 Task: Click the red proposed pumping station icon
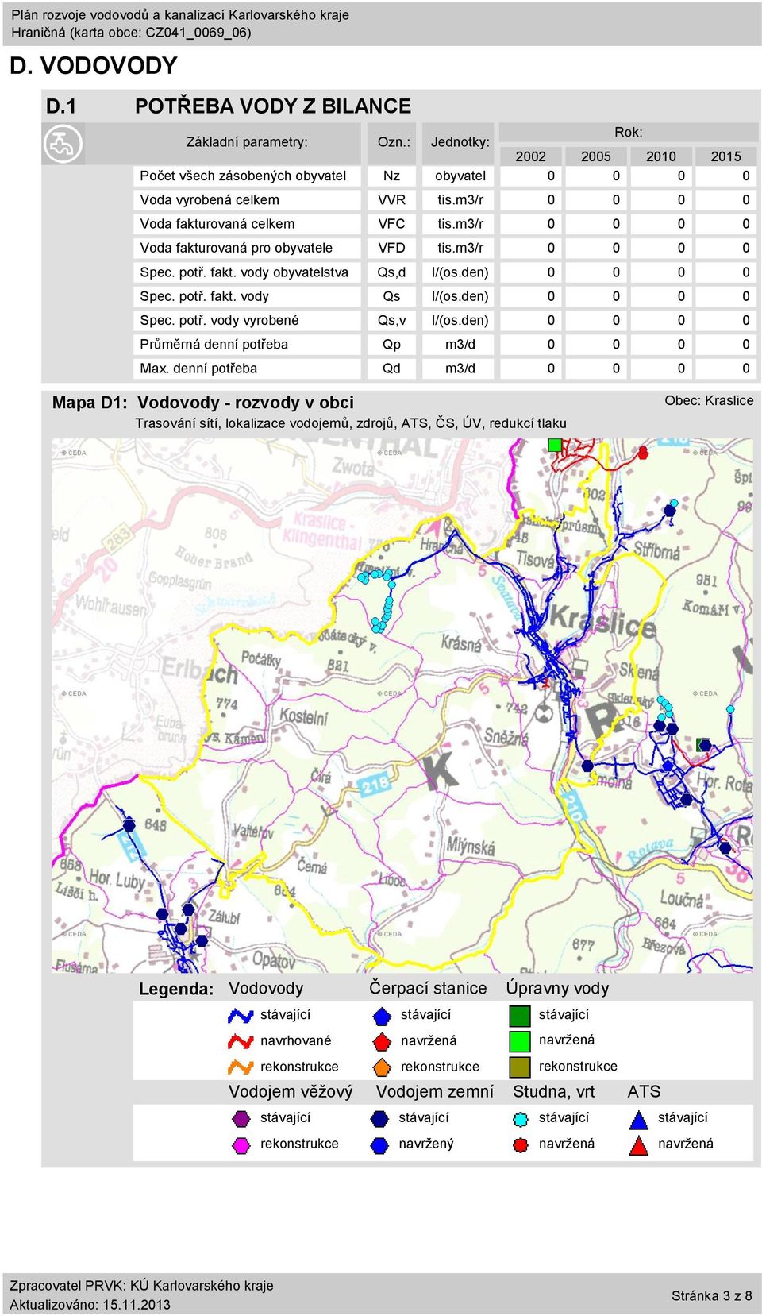(382, 1041)
